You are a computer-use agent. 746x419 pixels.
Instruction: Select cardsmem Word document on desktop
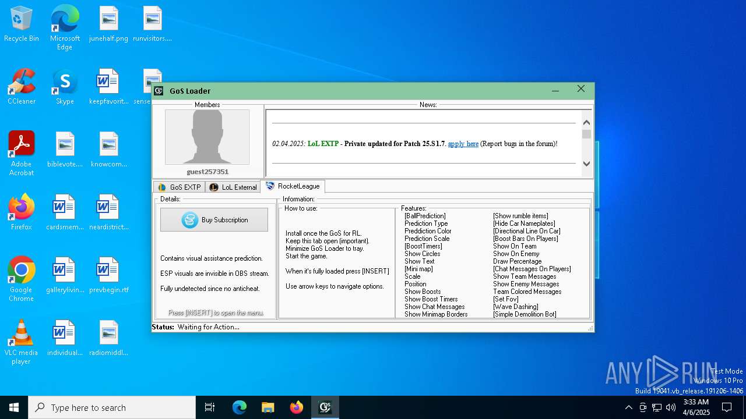click(x=65, y=212)
